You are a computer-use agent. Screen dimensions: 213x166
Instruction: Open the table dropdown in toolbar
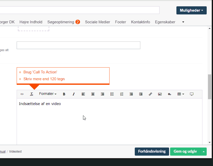click(181, 94)
